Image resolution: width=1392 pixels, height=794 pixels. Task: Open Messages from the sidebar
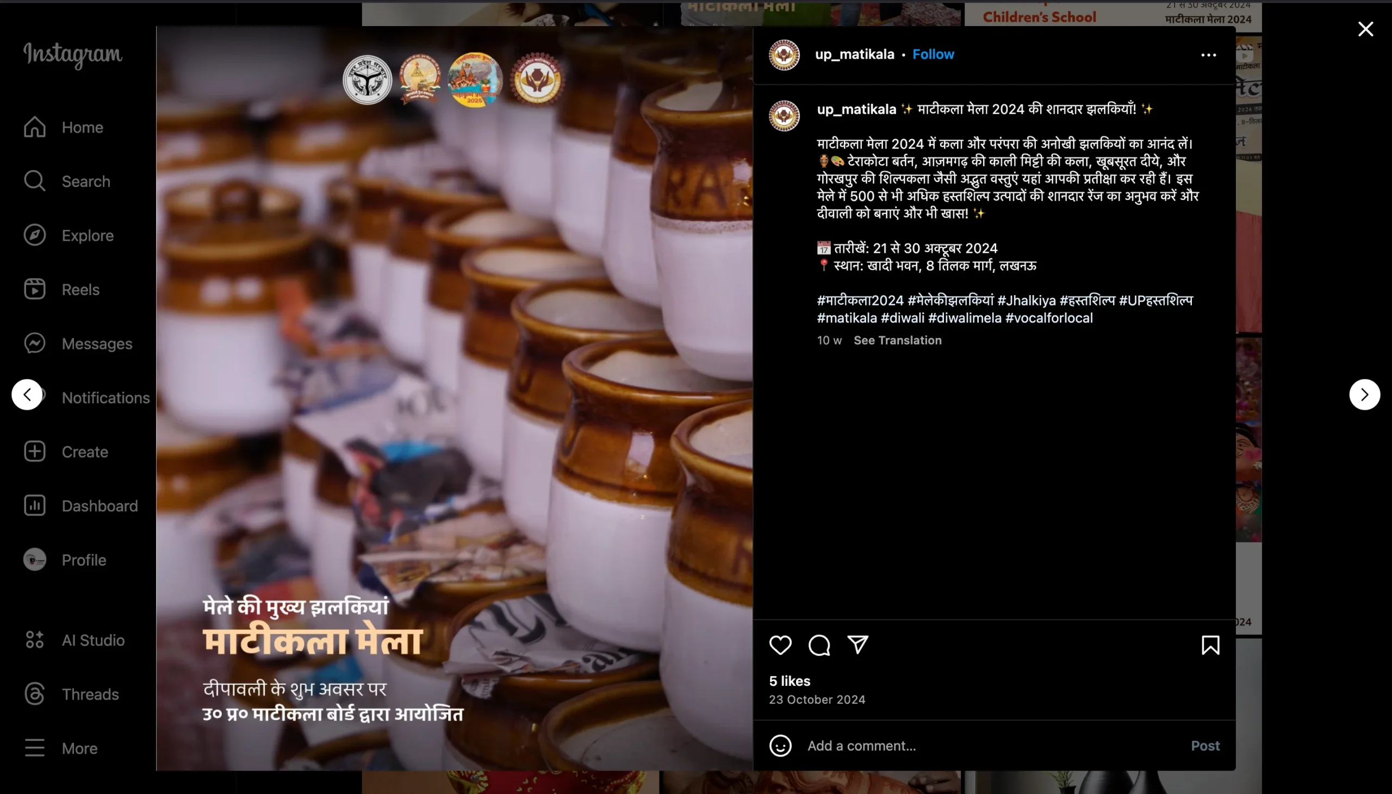[78, 343]
